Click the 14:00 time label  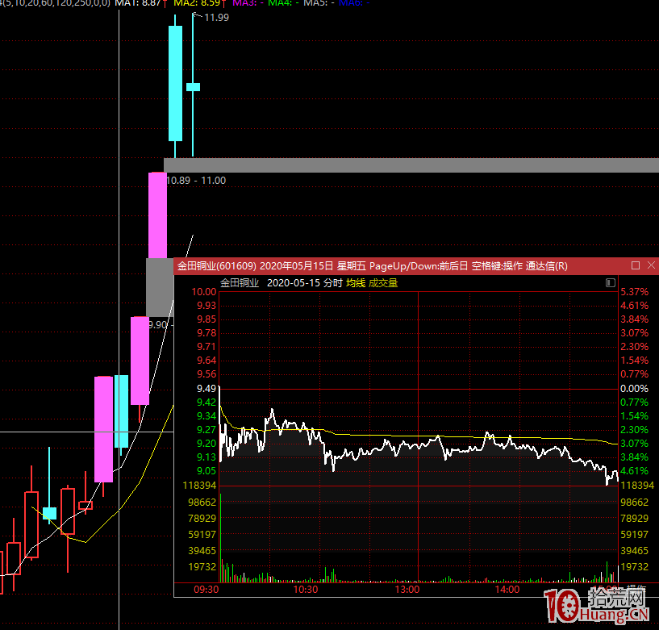(x=507, y=589)
